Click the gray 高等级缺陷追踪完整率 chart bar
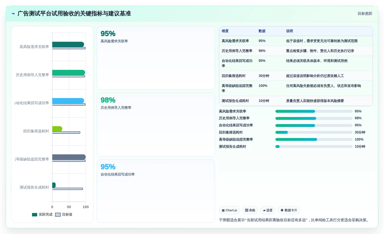Viewport: 384px width, 234px height. pyautogui.click(x=69, y=157)
